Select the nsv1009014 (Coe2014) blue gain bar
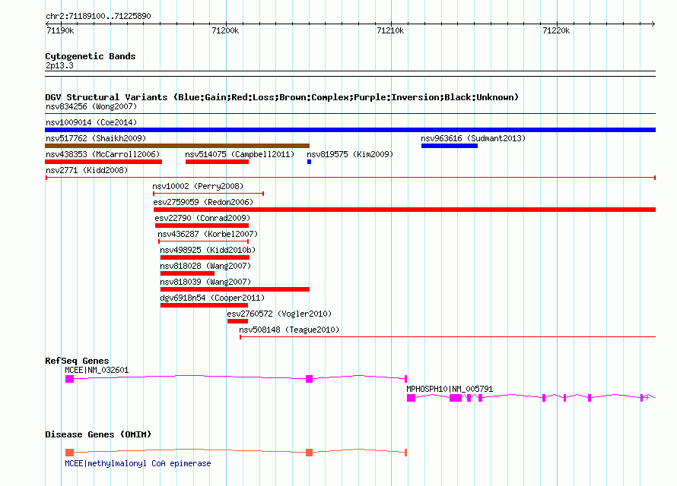This screenshot has height=486, width=677. (x=350, y=130)
